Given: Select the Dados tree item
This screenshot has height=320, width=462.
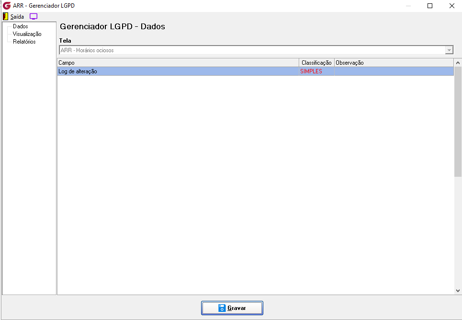Looking at the screenshot, I should [20, 26].
